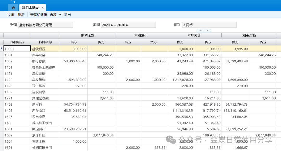Close the 科目余额表 tab
Screen dimensions: 281x151
[43, 8]
